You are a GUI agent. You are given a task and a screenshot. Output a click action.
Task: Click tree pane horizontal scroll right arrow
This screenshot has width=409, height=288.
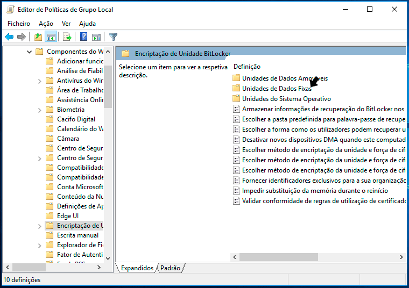[x=99, y=267]
